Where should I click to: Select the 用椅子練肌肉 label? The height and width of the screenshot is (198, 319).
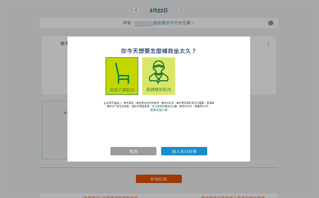(122, 90)
